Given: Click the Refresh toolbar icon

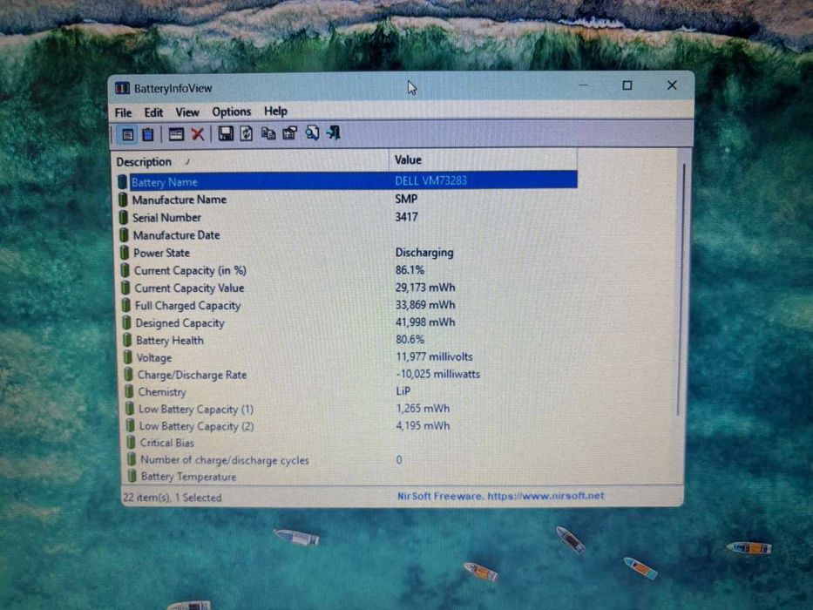Looking at the screenshot, I should 247,134.
